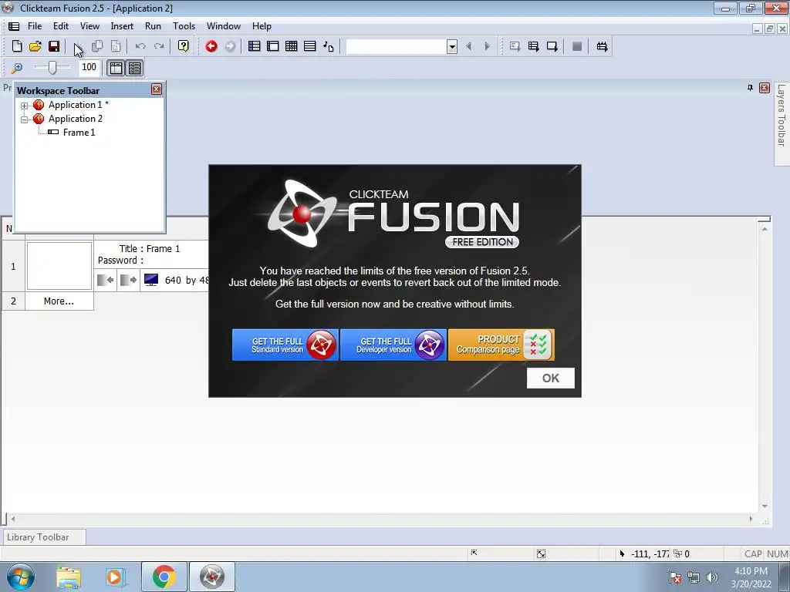Screen dimensions: 790x592
Task: Click the Frame 1 screen size monitor icon
Action: point(151,280)
